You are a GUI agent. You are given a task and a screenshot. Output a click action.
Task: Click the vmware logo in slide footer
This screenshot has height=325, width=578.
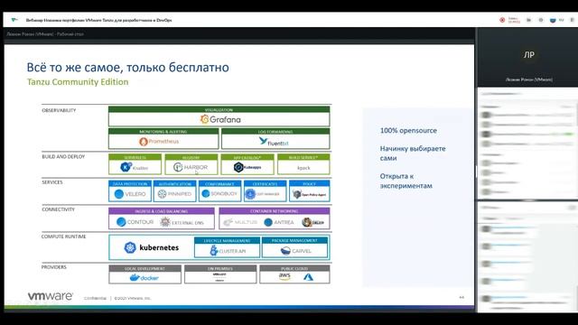(x=51, y=296)
